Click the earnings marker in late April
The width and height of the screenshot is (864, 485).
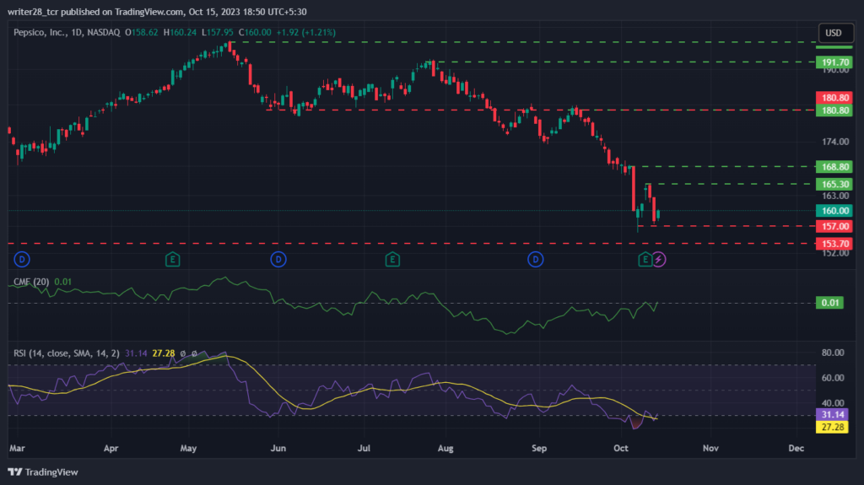tap(172, 259)
